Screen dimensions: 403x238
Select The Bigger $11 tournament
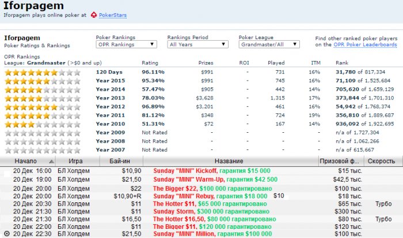212,227
